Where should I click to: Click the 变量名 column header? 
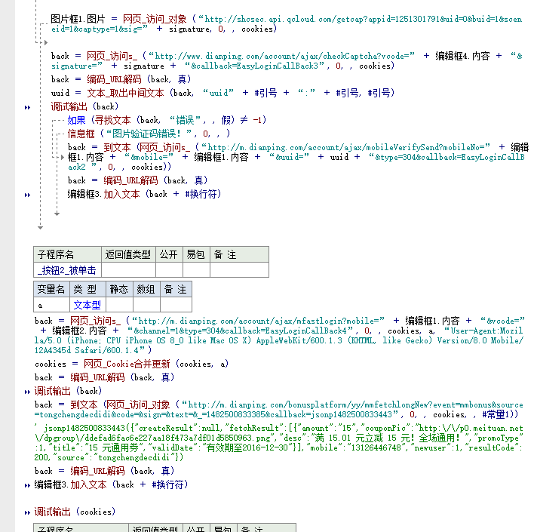(51, 290)
